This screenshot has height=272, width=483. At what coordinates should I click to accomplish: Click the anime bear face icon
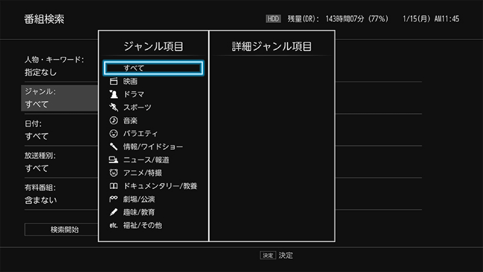coord(113,173)
